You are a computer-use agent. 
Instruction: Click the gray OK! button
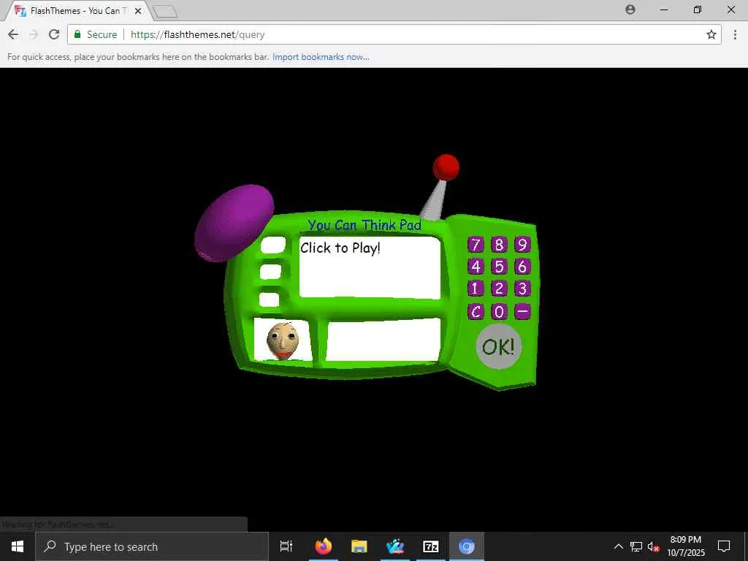[498, 347]
